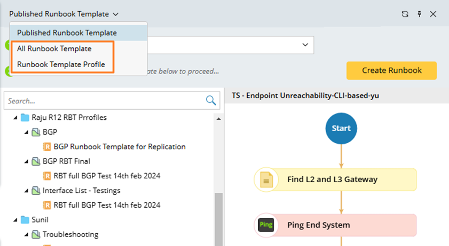The width and height of the screenshot is (449, 246).
Task: Click the BGP Runbook Template for Replication icon
Action: point(47,146)
